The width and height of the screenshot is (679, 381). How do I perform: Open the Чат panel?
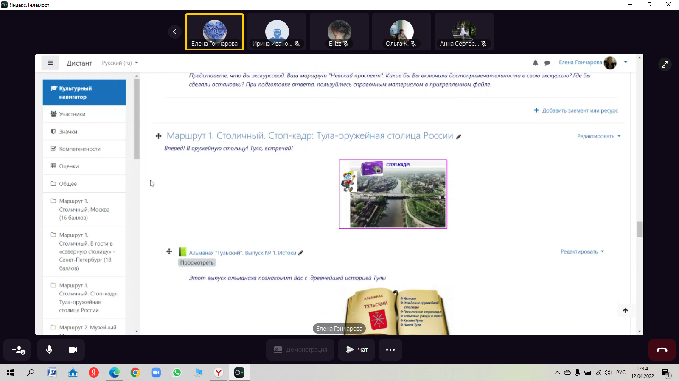tap(356, 350)
